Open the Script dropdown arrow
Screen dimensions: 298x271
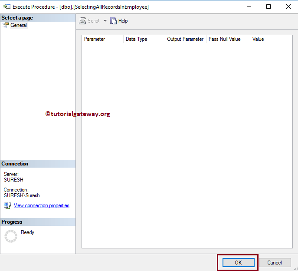click(105, 21)
